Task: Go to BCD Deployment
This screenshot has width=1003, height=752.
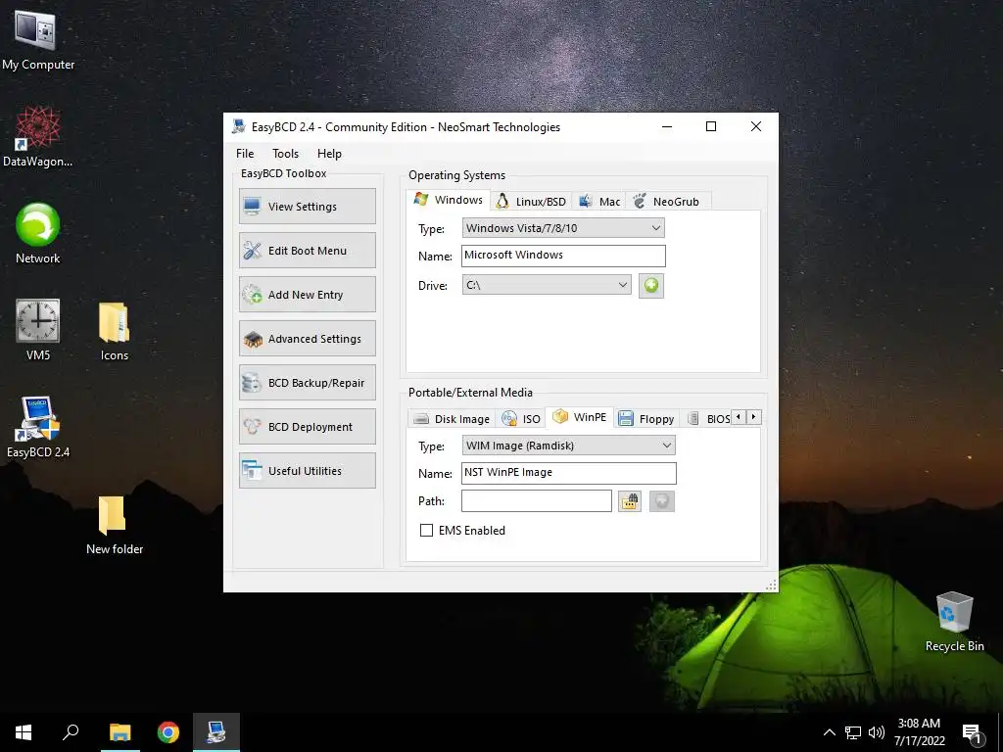Action: [x=307, y=427]
